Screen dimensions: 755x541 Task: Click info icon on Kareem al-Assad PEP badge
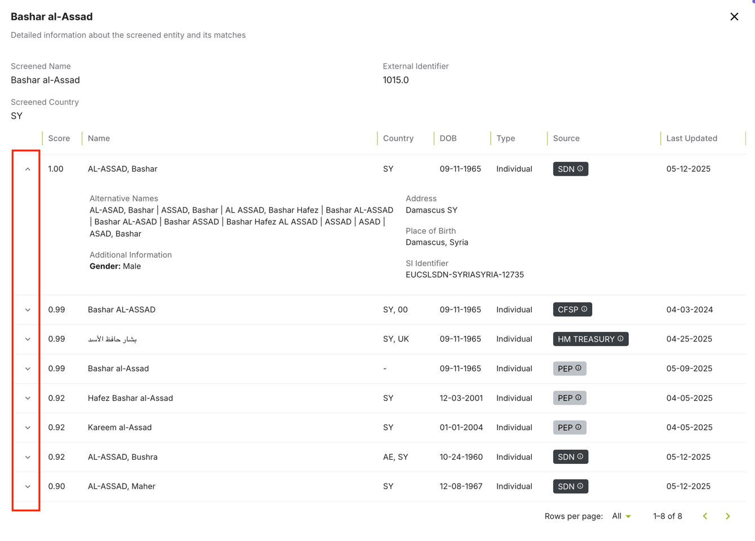pos(578,427)
